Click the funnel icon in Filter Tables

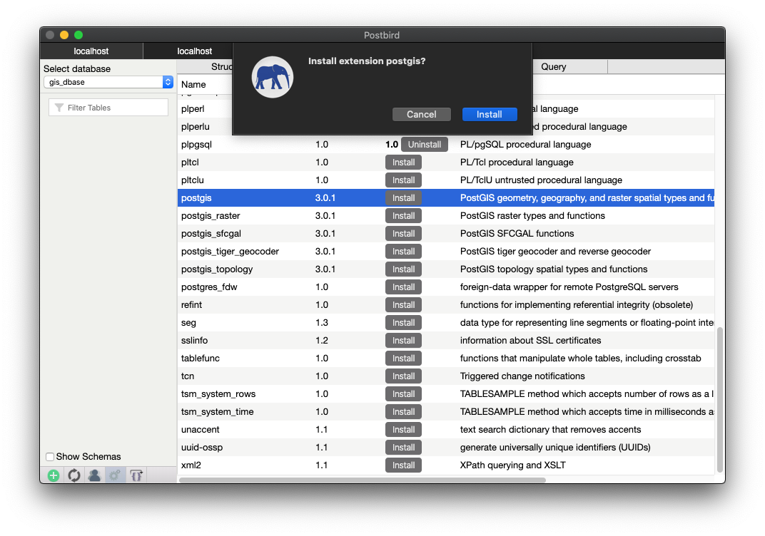[x=59, y=108]
